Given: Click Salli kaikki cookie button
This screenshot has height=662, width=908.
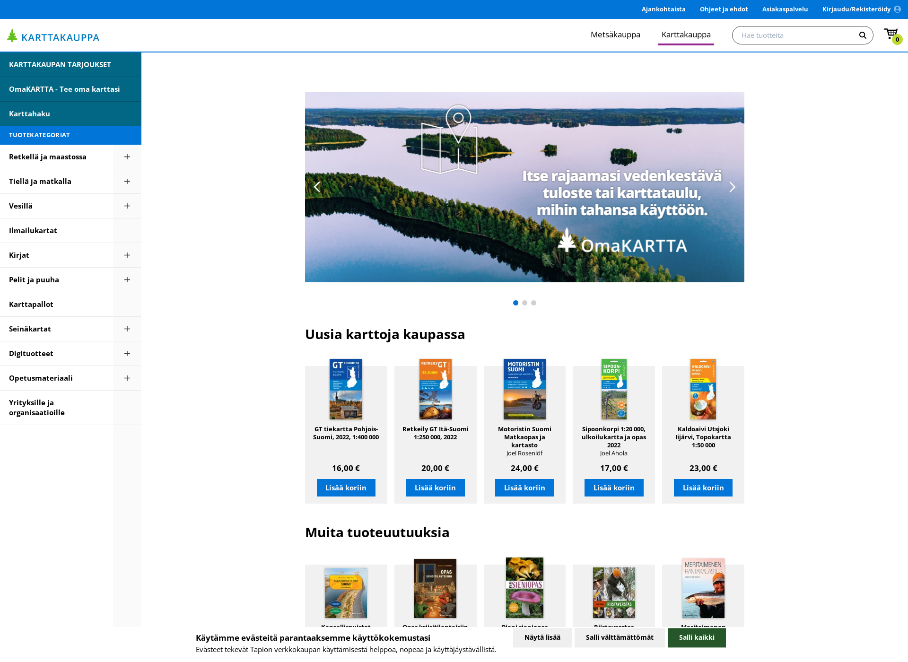Looking at the screenshot, I should point(697,637).
